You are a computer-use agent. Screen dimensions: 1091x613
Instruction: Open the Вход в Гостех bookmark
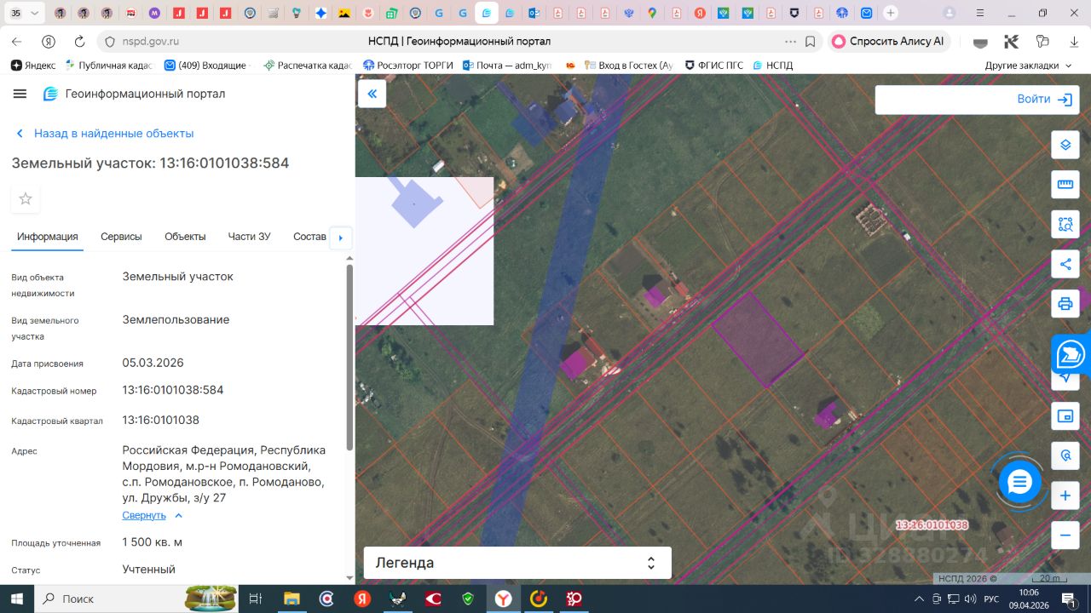629,65
